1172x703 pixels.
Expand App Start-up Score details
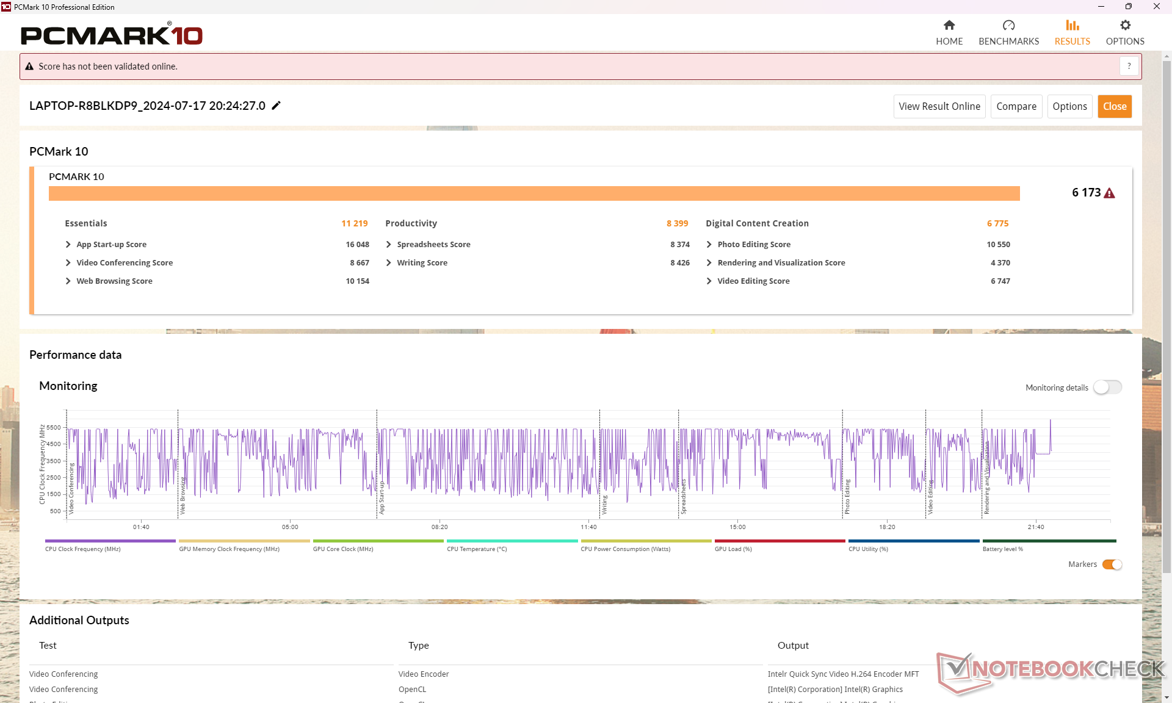68,245
